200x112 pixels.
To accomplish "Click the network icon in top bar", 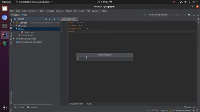I will (181, 2).
